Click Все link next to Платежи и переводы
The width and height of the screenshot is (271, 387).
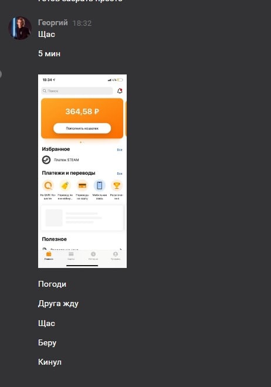pos(120,174)
